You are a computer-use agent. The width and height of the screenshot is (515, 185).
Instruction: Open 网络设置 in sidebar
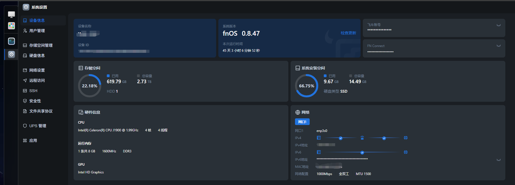coord(43,70)
